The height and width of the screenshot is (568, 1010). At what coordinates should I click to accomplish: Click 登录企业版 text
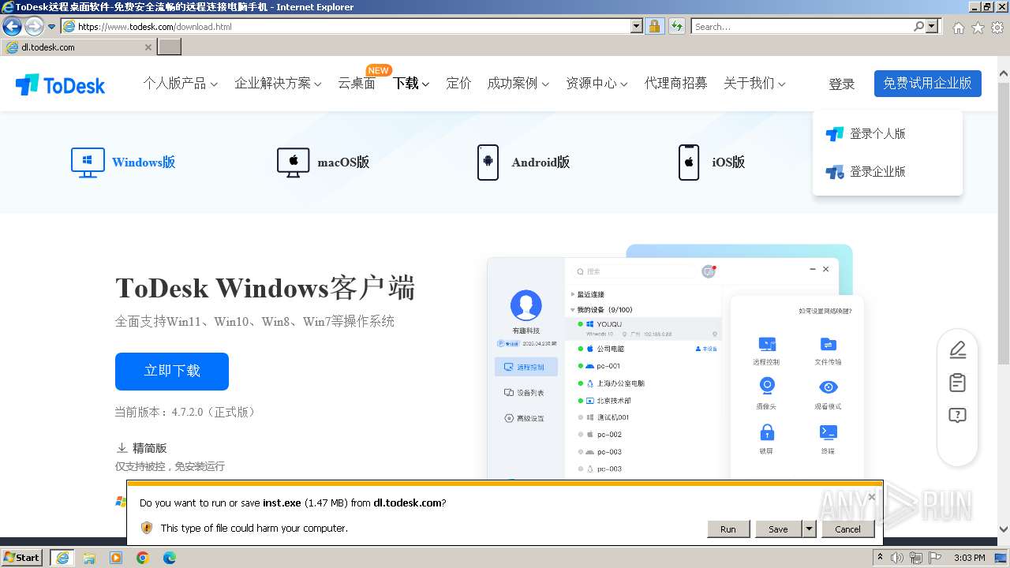[877, 172]
